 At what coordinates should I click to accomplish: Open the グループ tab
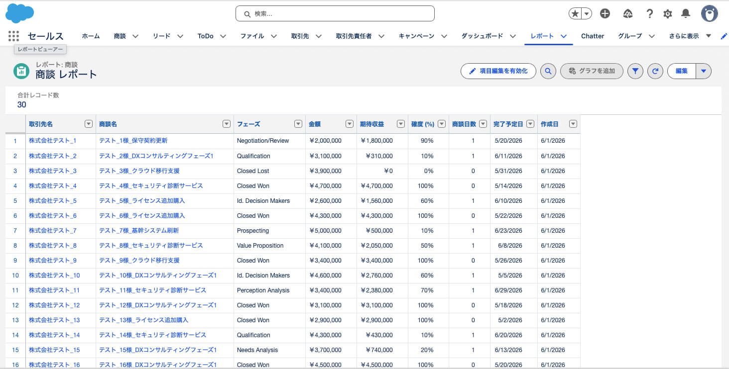tap(630, 36)
